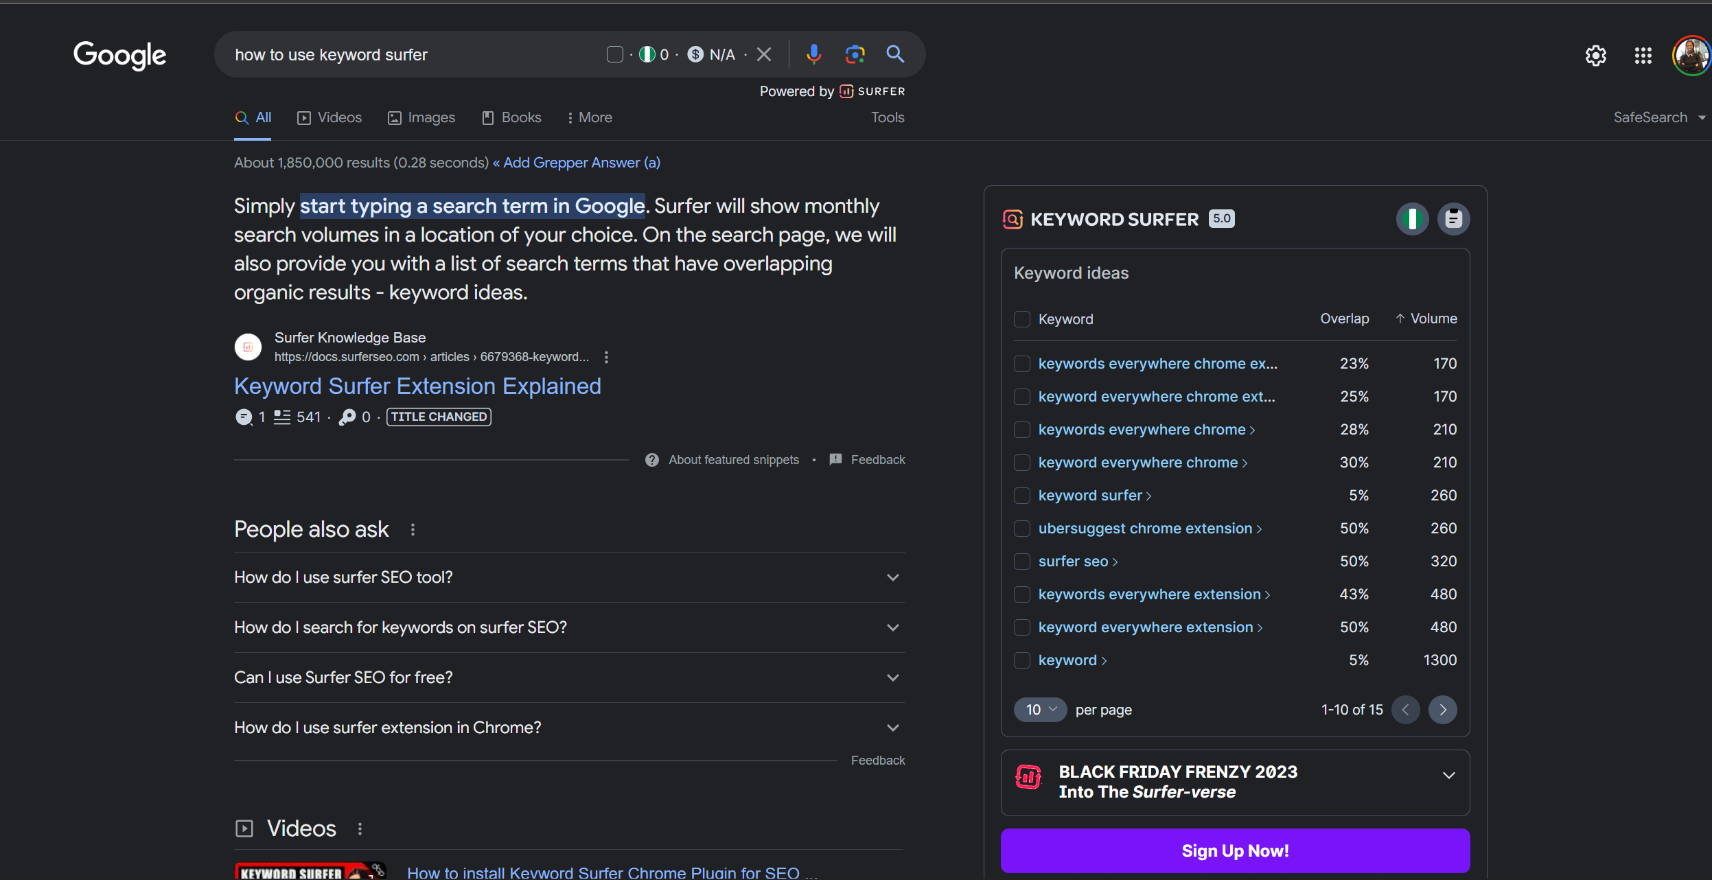Switch to the Images tab
The width and height of the screenshot is (1712, 880).
click(x=421, y=117)
